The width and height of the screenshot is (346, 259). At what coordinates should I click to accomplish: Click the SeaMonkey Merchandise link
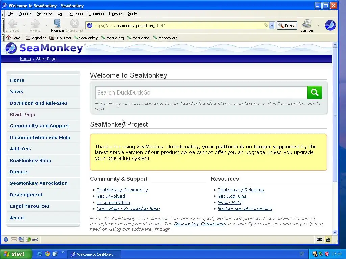(x=245, y=208)
